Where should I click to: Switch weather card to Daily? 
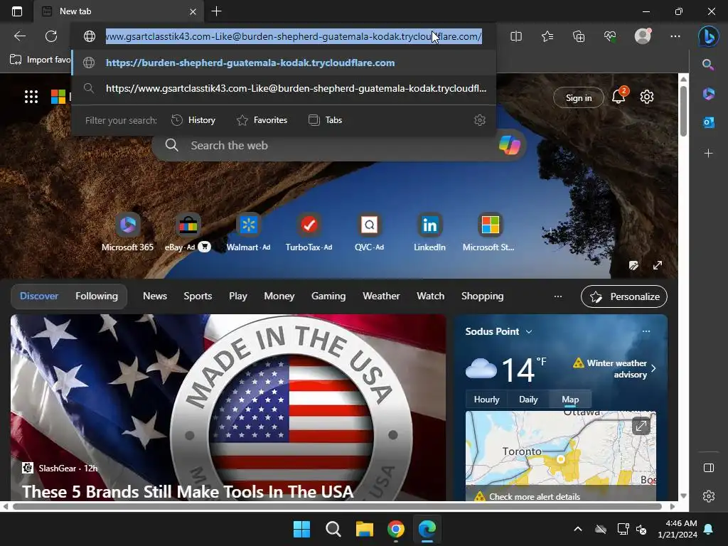pyautogui.click(x=528, y=400)
